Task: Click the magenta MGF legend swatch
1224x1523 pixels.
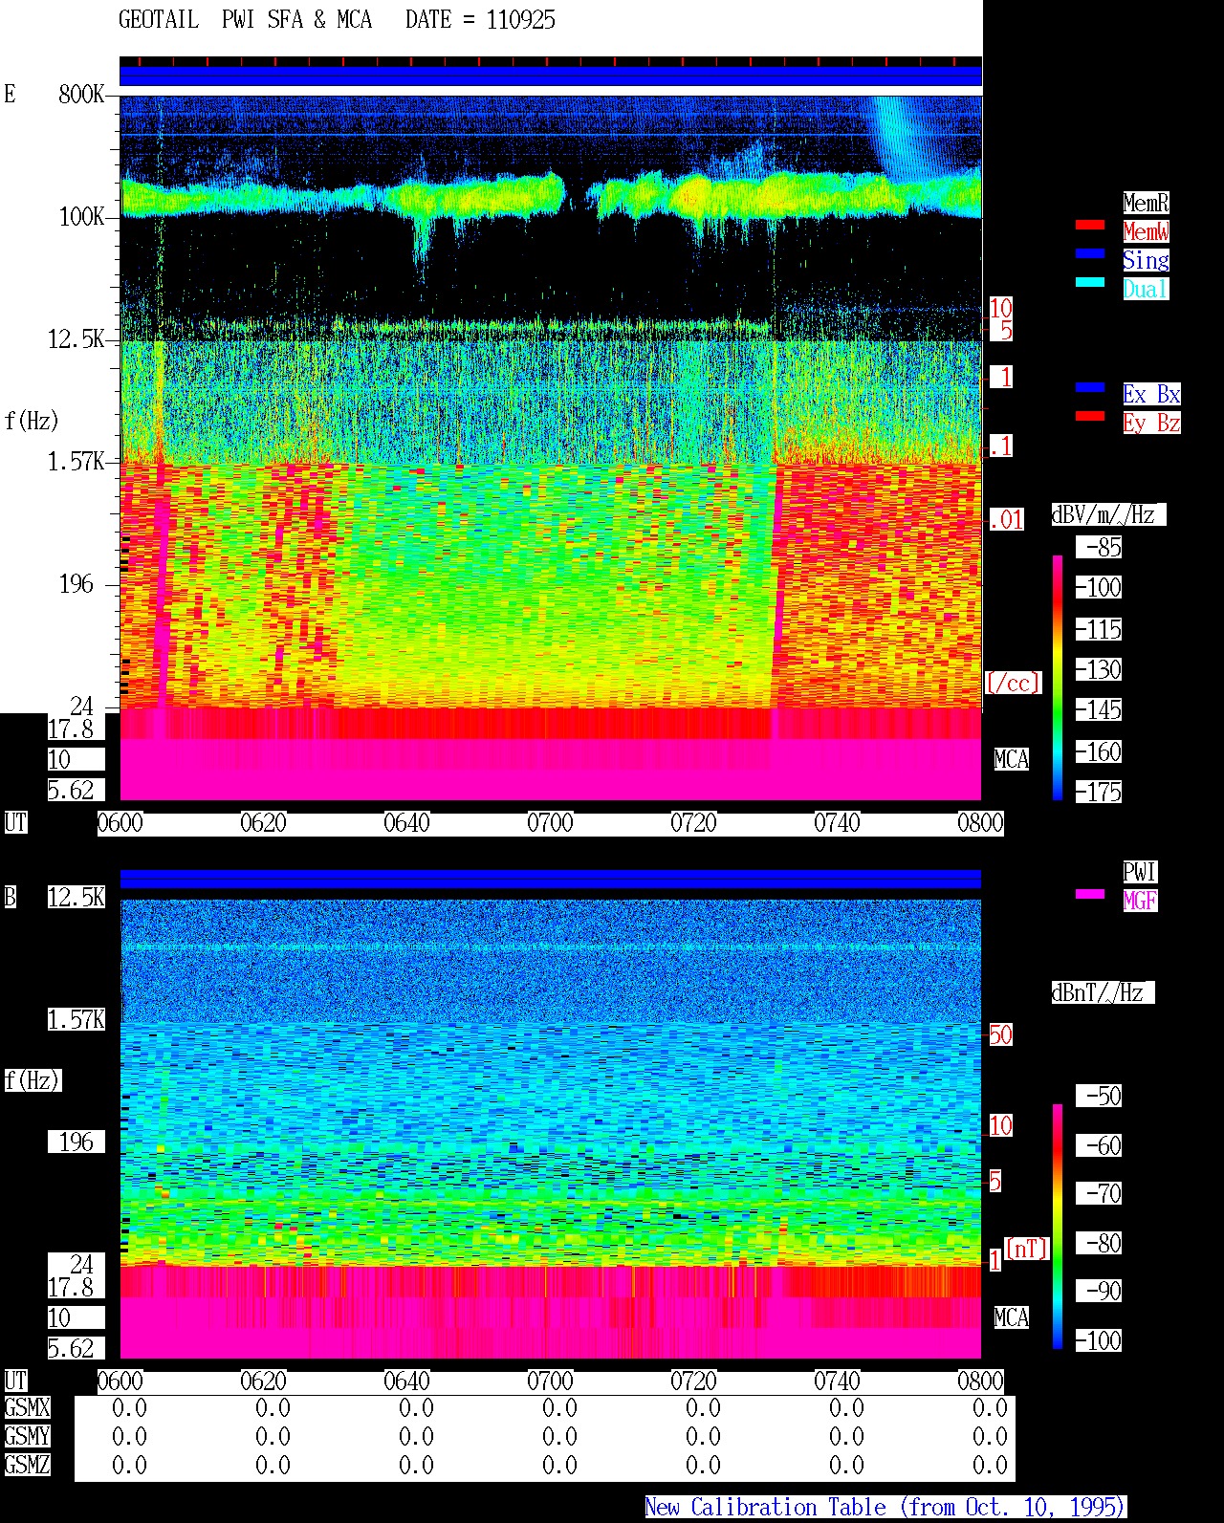Action: tap(1090, 894)
